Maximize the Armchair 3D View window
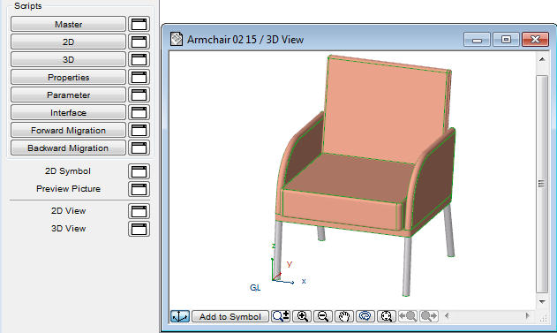 click(x=506, y=40)
